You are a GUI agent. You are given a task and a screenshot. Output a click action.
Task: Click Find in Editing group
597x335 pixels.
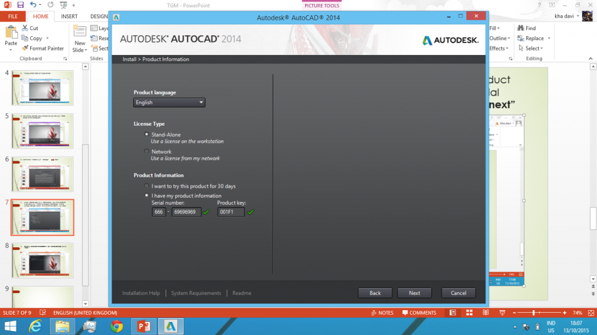pyautogui.click(x=527, y=28)
